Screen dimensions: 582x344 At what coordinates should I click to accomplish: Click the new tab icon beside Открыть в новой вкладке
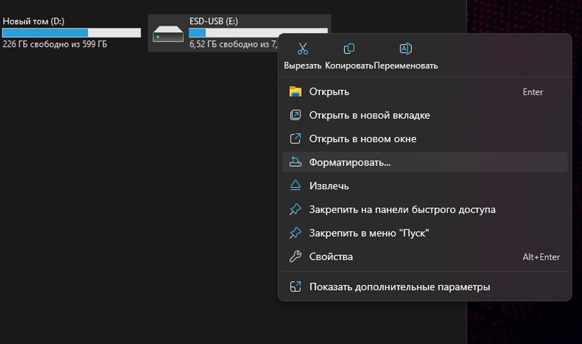(x=295, y=115)
